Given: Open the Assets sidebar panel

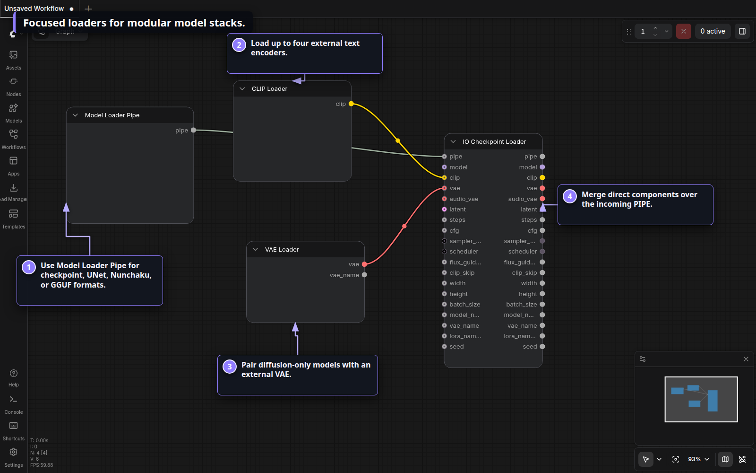Looking at the screenshot, I should (x=14, y=61).
